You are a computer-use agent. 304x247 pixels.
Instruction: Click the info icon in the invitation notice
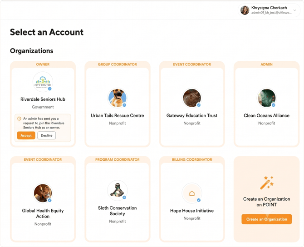[19, 119]
